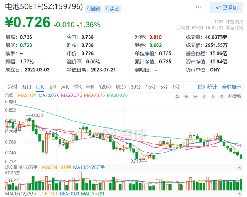Open the 区间统计 range statistics link
This screenshot has width=247, height=197.
(x=207, y=87)
